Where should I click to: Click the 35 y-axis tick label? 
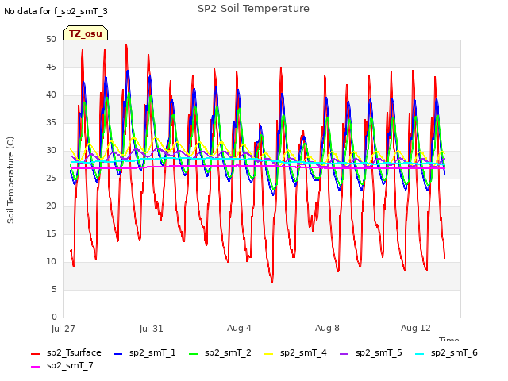tap(51, 123)
